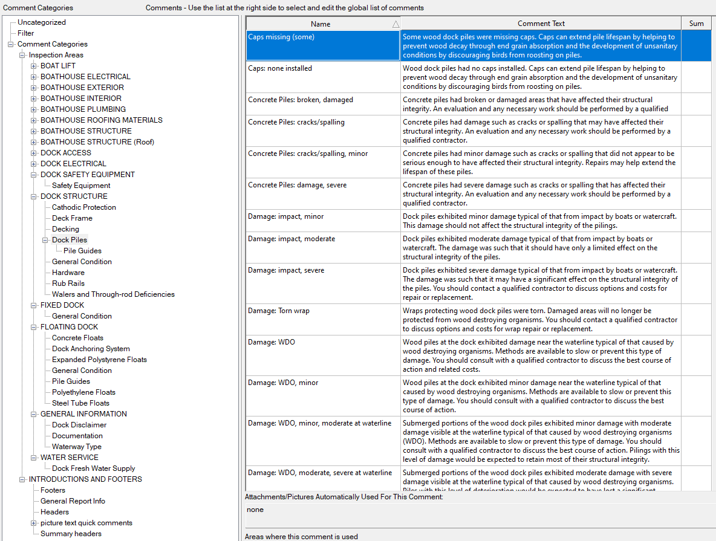Viewport: 716px width, 541px height.
Task: Open Dock Fresh Water Supply category
Action: 93,468
